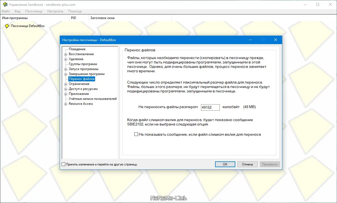Expand the Завершение программ node
Screen dimensions: 337x203
[x=66, y=74]
